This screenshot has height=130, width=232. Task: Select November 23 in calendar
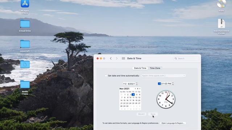coord(127,103)
